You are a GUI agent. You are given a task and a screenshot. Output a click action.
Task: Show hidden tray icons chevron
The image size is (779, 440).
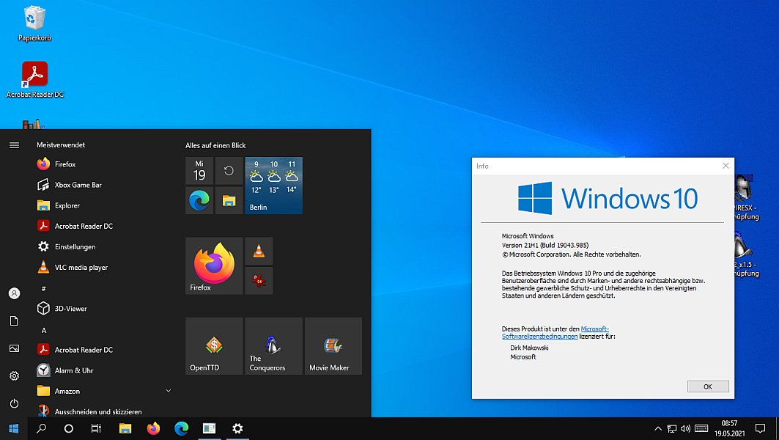pos(658,428)
